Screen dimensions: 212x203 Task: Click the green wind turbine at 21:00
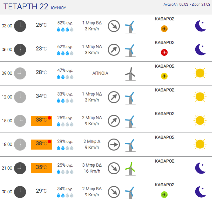[130, 169]
